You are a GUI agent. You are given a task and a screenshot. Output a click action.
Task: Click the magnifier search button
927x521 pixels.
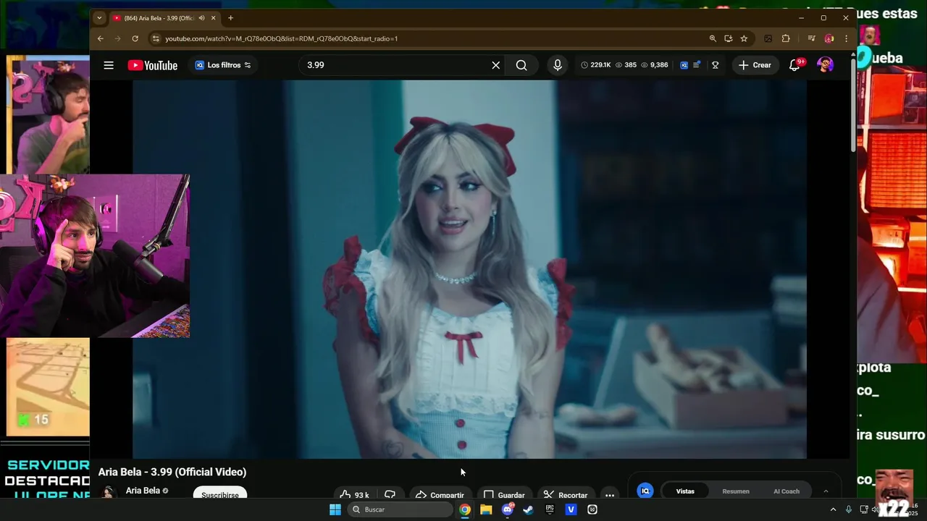[x=521, y=65]
